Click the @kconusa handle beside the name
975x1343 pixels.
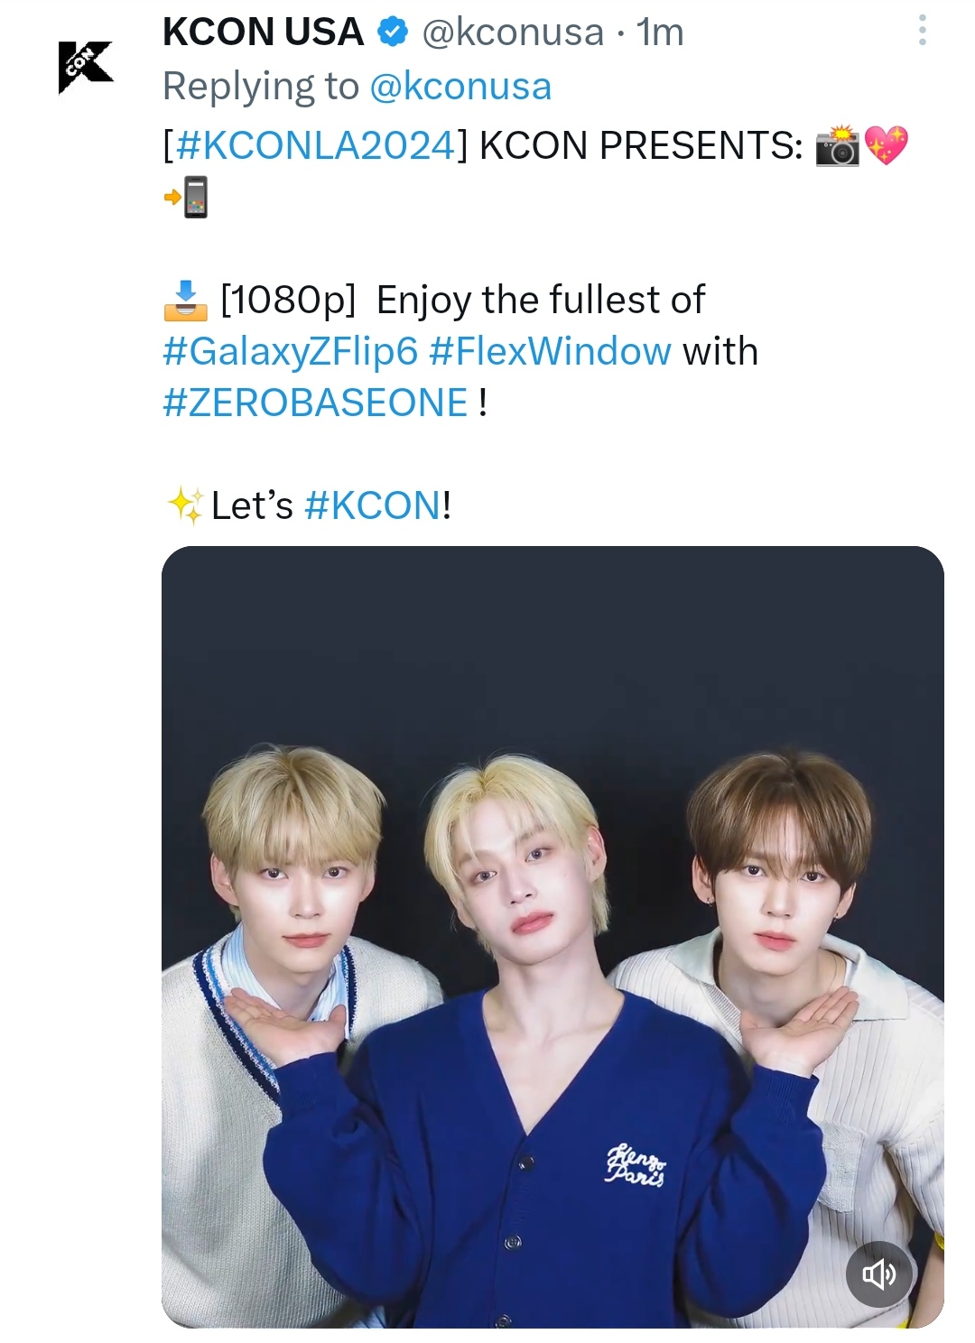(513, 33)
